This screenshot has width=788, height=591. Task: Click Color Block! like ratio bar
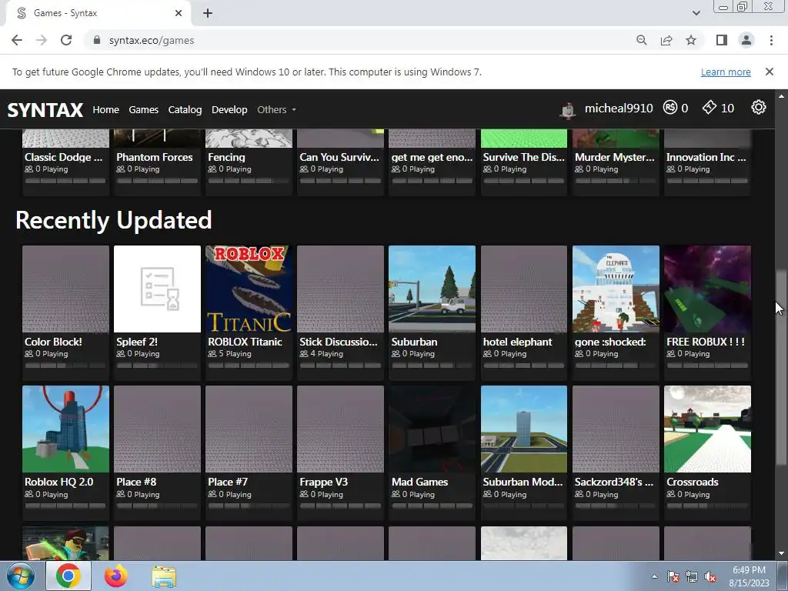click(x=66, y=366)
